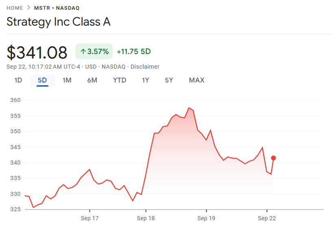
Task: Click the $341.08 price figure
Action: (x=37, y=53)
